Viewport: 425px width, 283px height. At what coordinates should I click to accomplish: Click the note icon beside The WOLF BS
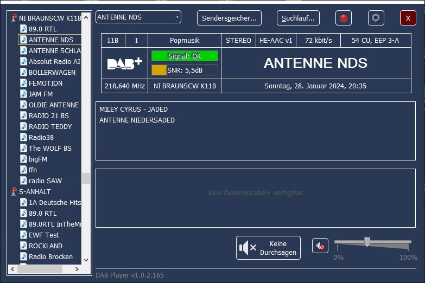click(23, 148)
